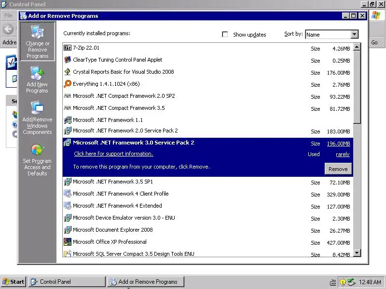Select Microsoft .NET Framework 1.1 entry
This screenshot has width=386, height=289.
208,120
